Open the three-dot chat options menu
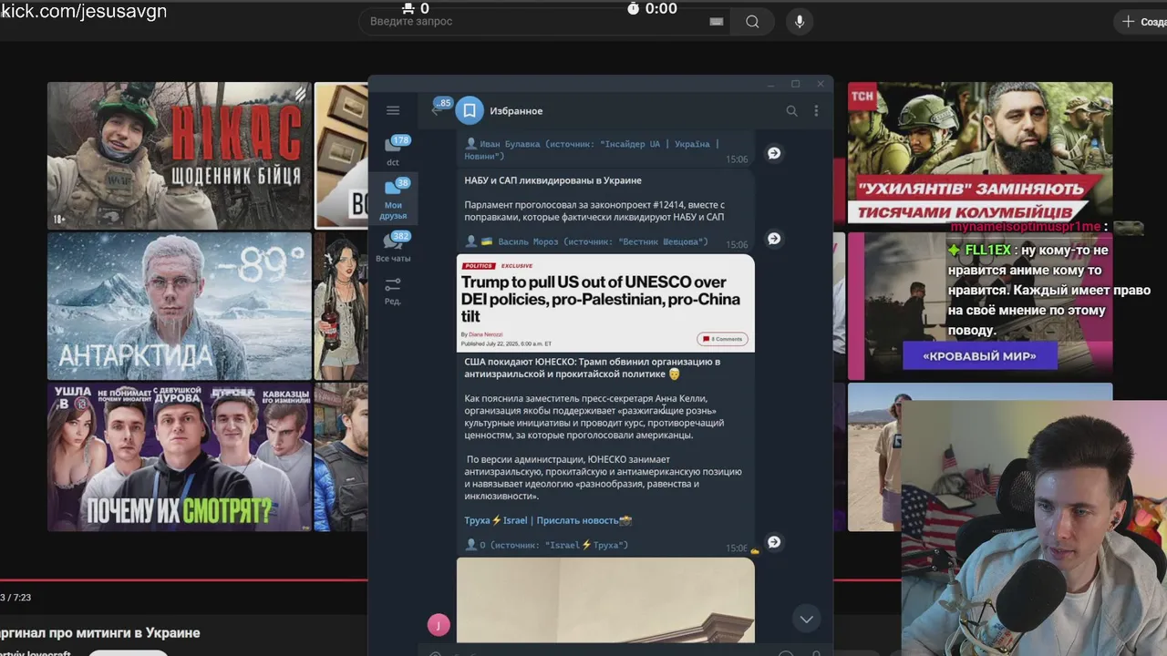The height and width of the screenshot is (656, 1167). [x=816, y=111]
